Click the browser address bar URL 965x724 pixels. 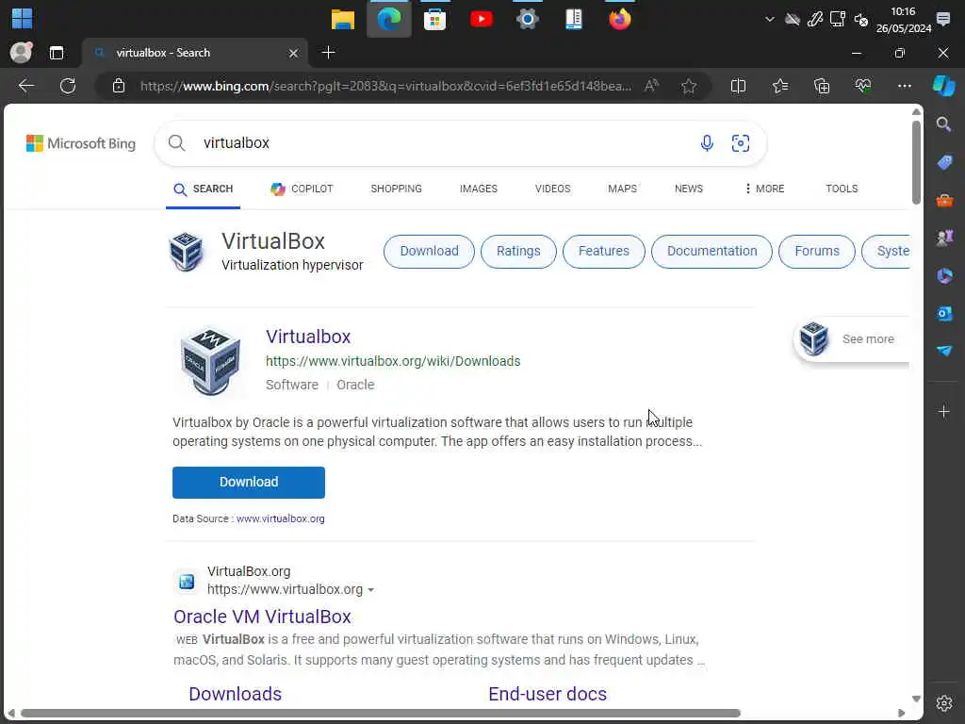[x=385, y=86]
